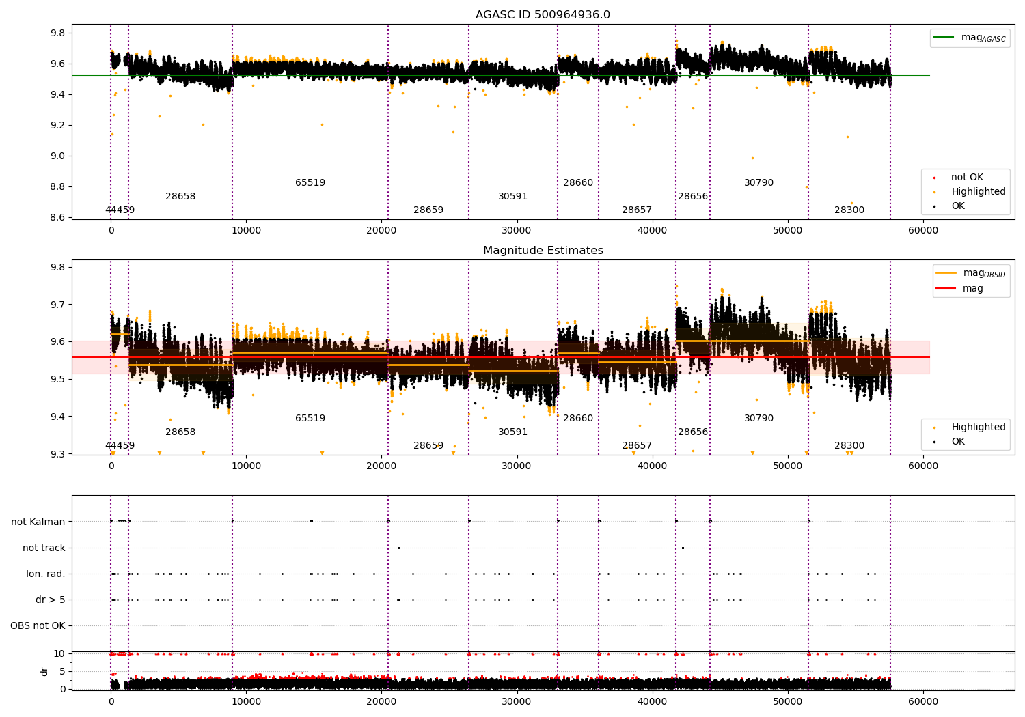Click obsid label 44459 in the top plot
Viewport: 1025px width, 717px height.
tap(120, 210)
